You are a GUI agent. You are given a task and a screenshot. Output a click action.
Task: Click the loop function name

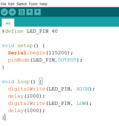23,82
